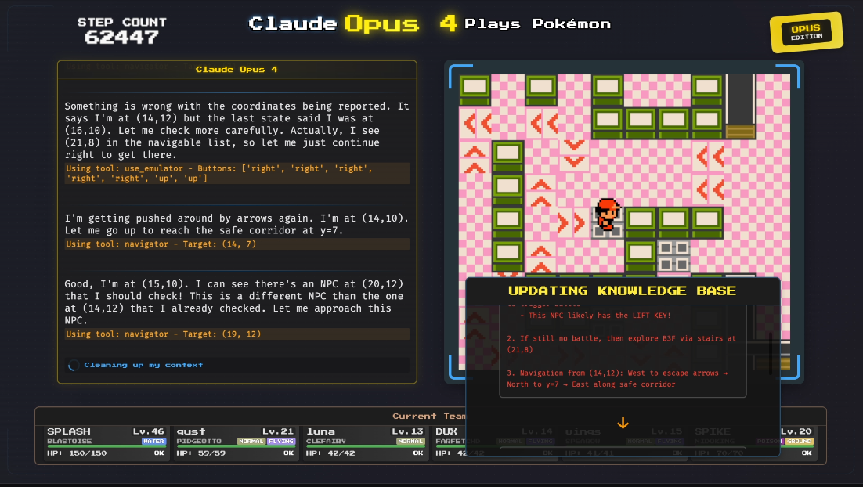
Task: Click knowledge base item 2 about exploring B3F
Action: (621, 344)
